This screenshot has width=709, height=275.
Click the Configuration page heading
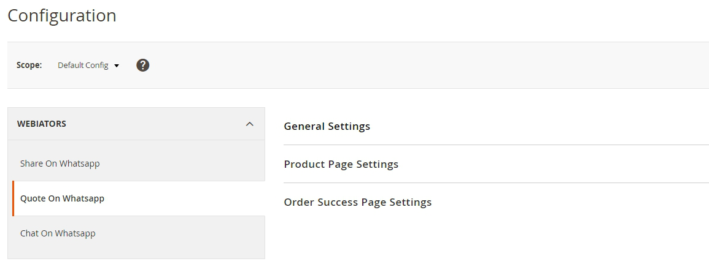pos(62,15)
